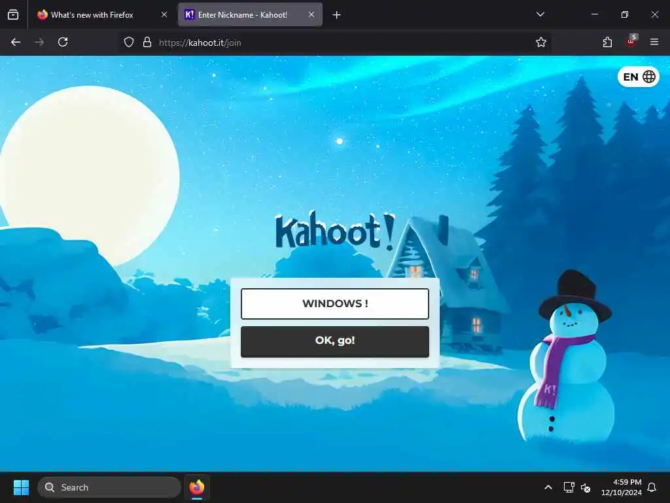Open Firefox View recent browsing icon
The height and width of the screenshot is (503, 670).
(13, 14)
